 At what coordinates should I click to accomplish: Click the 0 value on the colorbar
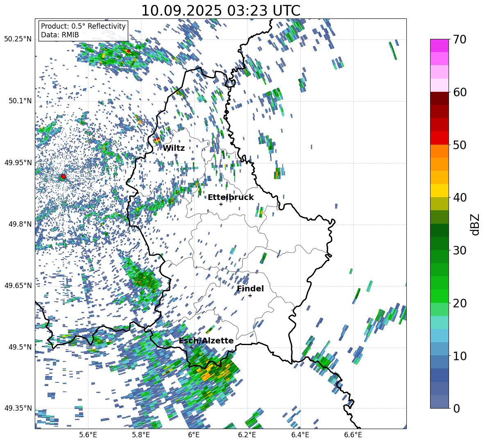click(456, 408)
